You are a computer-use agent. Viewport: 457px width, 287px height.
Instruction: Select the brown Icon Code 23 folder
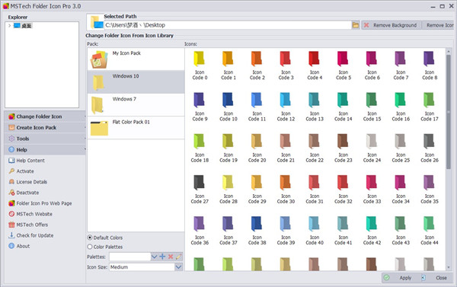343,148
